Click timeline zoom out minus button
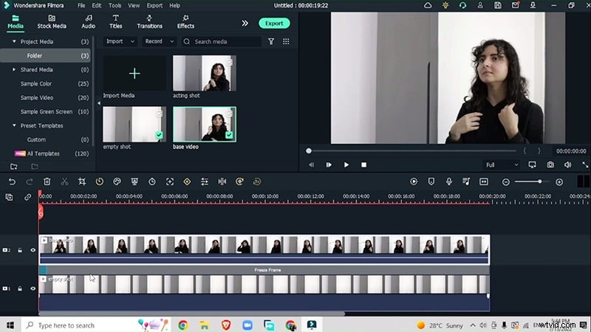Image resolution: width=591 pixels, height=332 pixels. [x=506, y=182]
